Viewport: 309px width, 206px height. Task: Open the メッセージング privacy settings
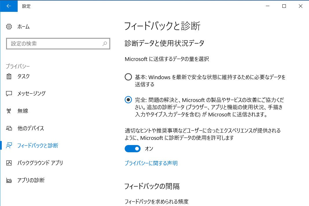(x=31, y=94)
